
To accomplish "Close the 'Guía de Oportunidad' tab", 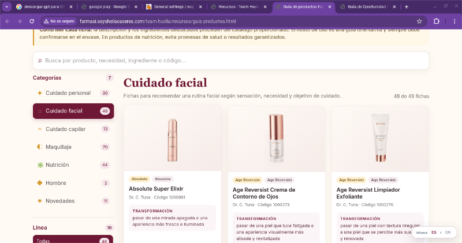I will coord(394,7).
